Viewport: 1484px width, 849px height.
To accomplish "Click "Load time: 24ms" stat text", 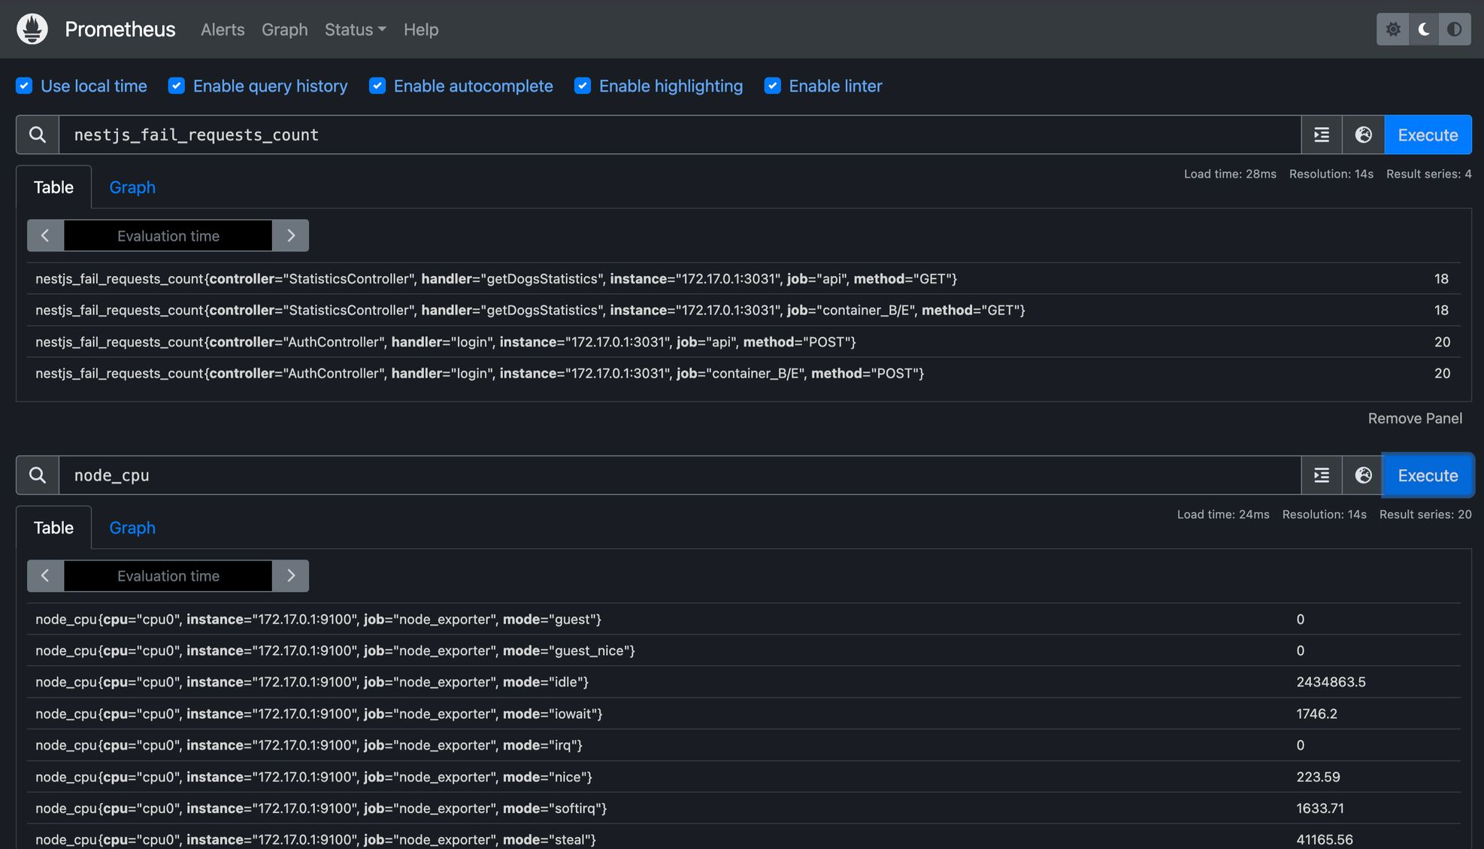I will [1223, 514].
